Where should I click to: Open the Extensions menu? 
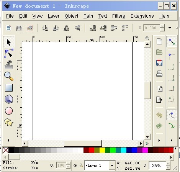(x=142, y=16)
